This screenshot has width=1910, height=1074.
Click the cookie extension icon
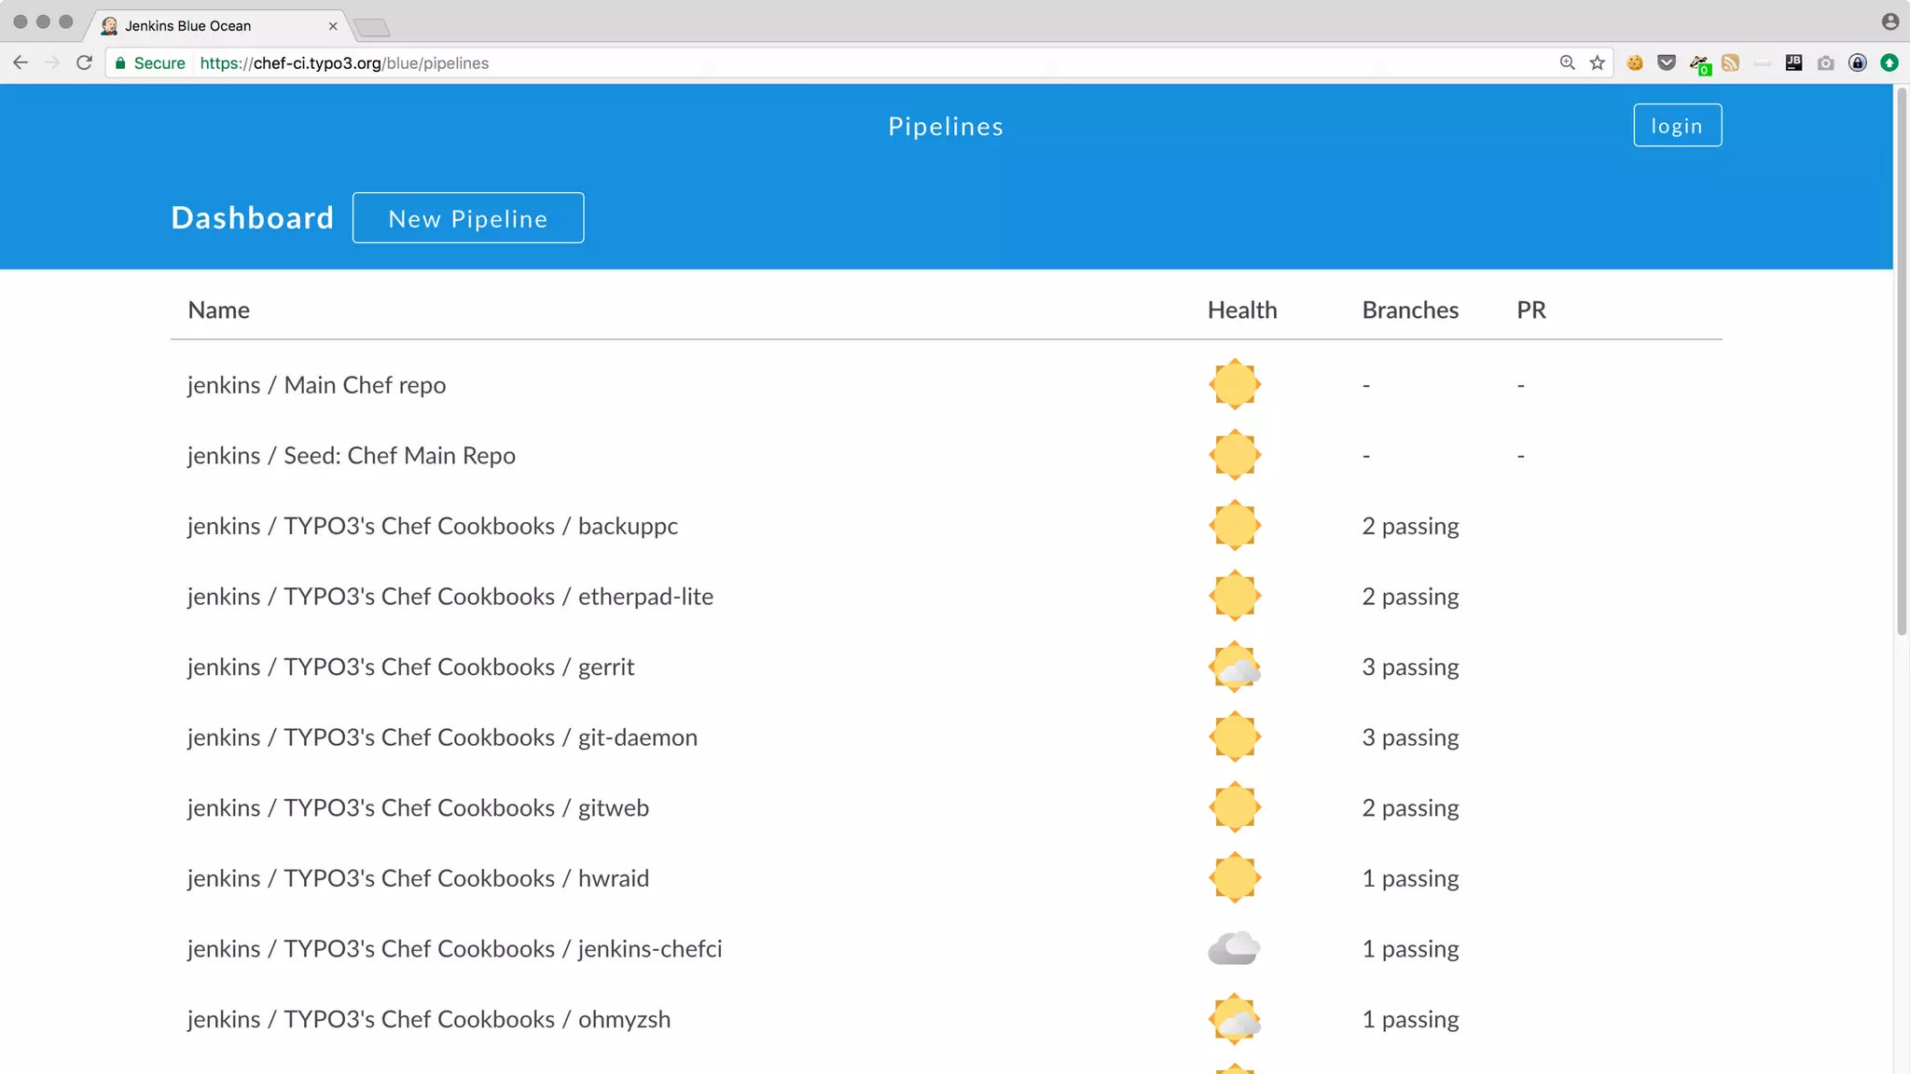point(1635,62)
